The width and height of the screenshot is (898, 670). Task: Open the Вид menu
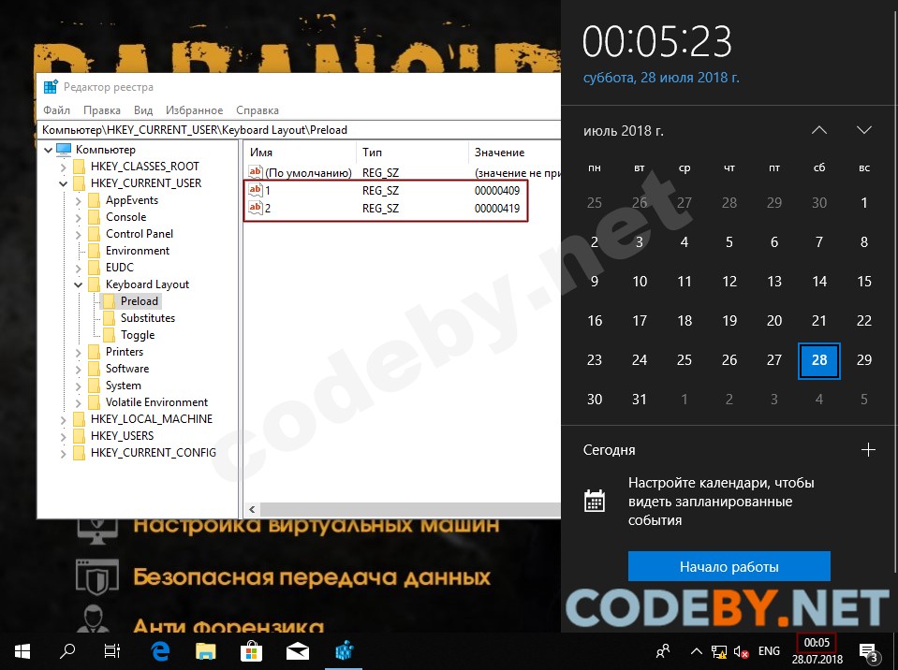tap(143, 109)
